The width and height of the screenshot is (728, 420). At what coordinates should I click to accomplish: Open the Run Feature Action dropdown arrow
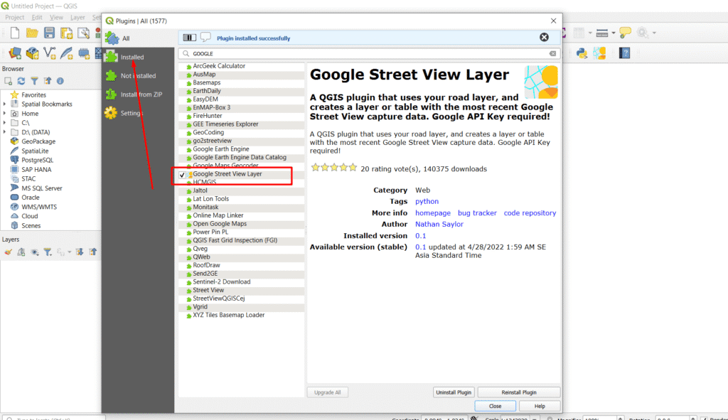pyautogui.click(x=654, y=33)
